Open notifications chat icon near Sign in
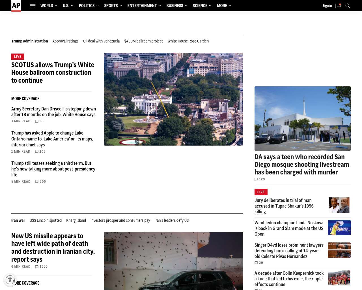Viewport: 362px width, 290px height. (x=338, y=6)
